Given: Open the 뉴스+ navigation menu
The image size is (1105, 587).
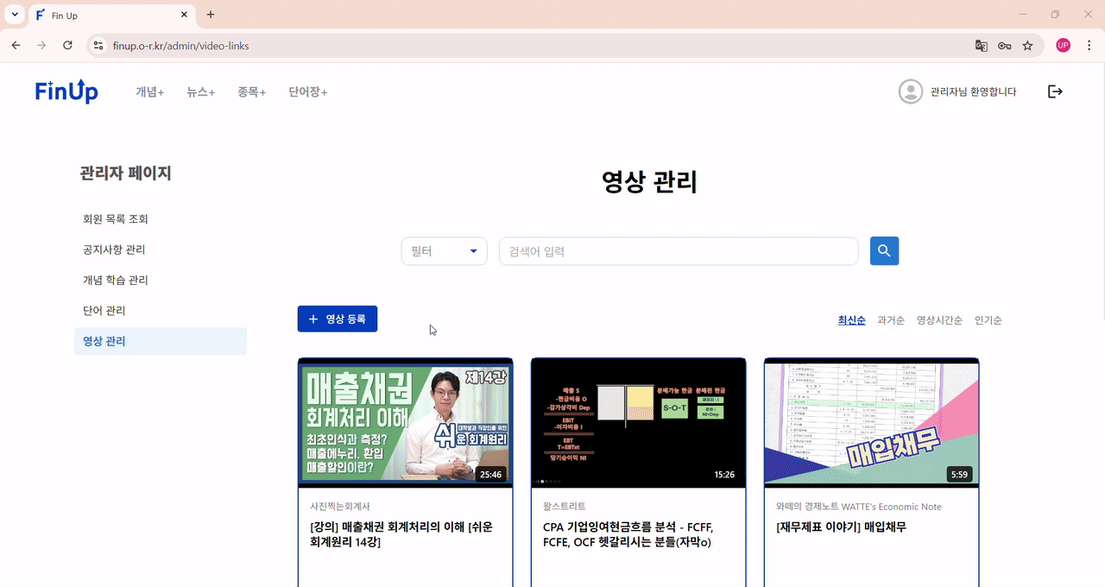Looking at the screenshot, I should [x=199, y=92].
